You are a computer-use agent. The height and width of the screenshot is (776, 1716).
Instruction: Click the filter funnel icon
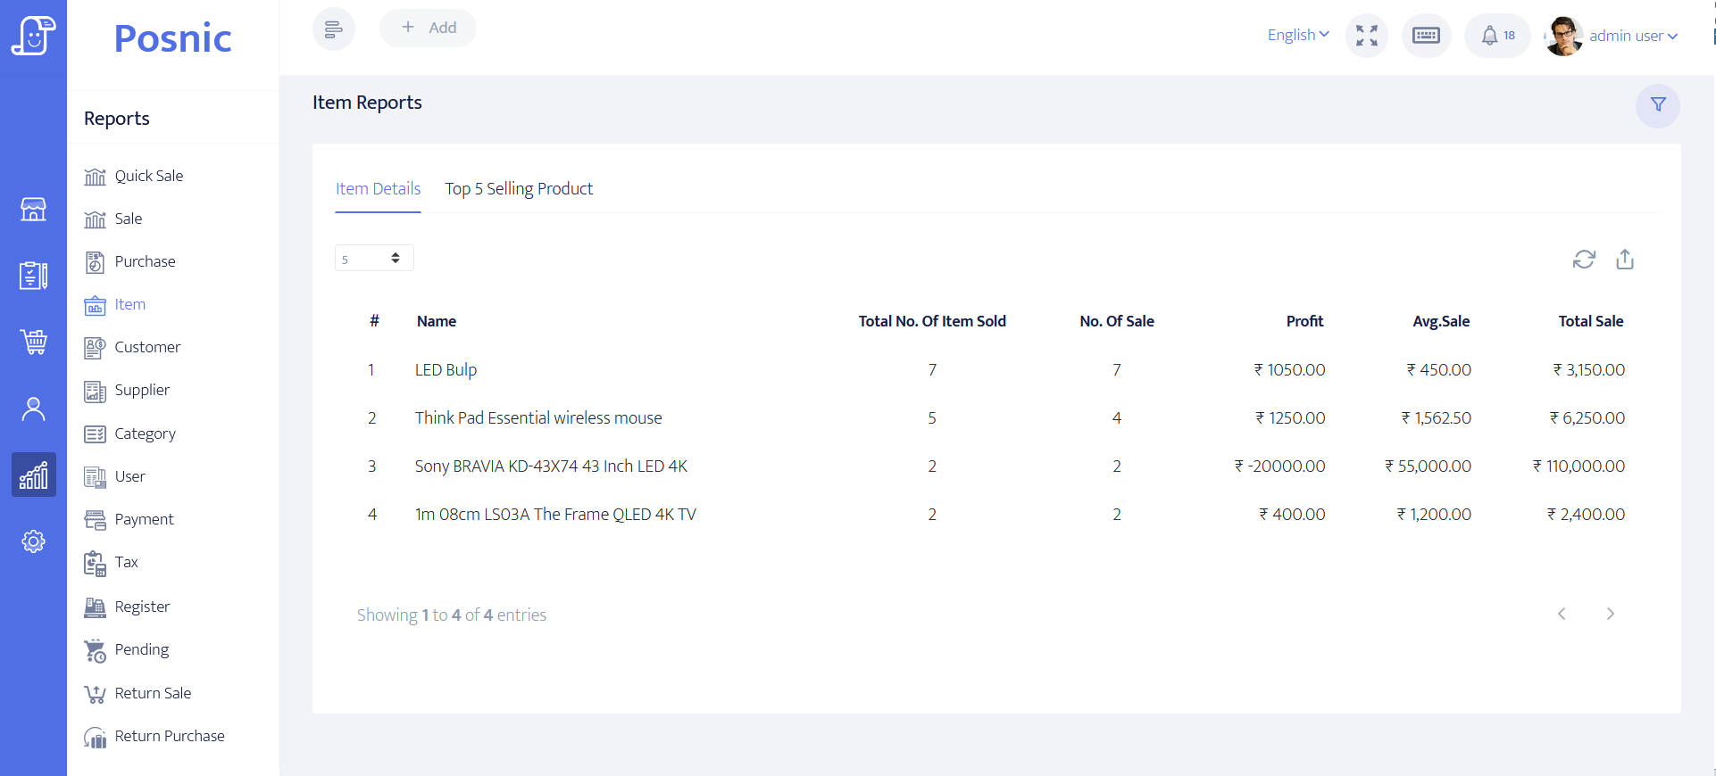[x=1657, y=105]
